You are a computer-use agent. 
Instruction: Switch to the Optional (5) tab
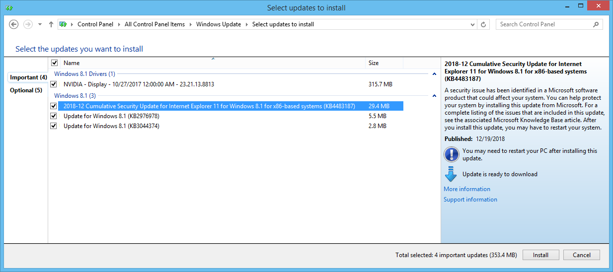click(x=26, y=90)
